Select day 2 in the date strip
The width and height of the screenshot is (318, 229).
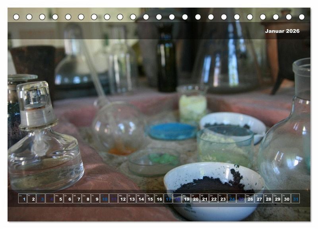point(31,198)
